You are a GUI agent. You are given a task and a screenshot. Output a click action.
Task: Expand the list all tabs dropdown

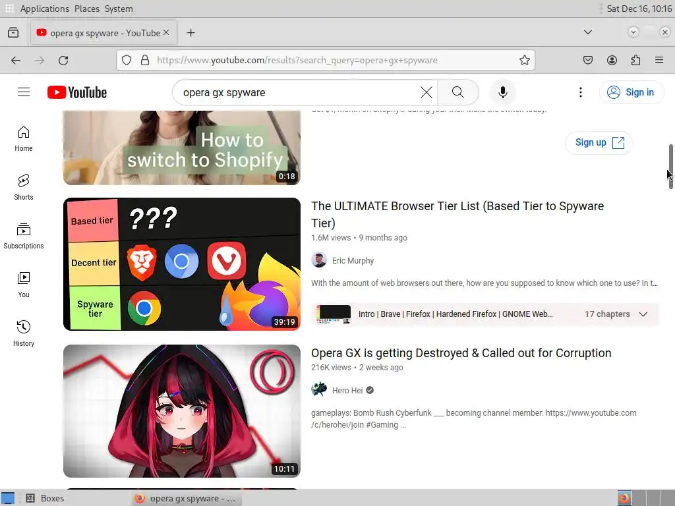click(587, 32)
